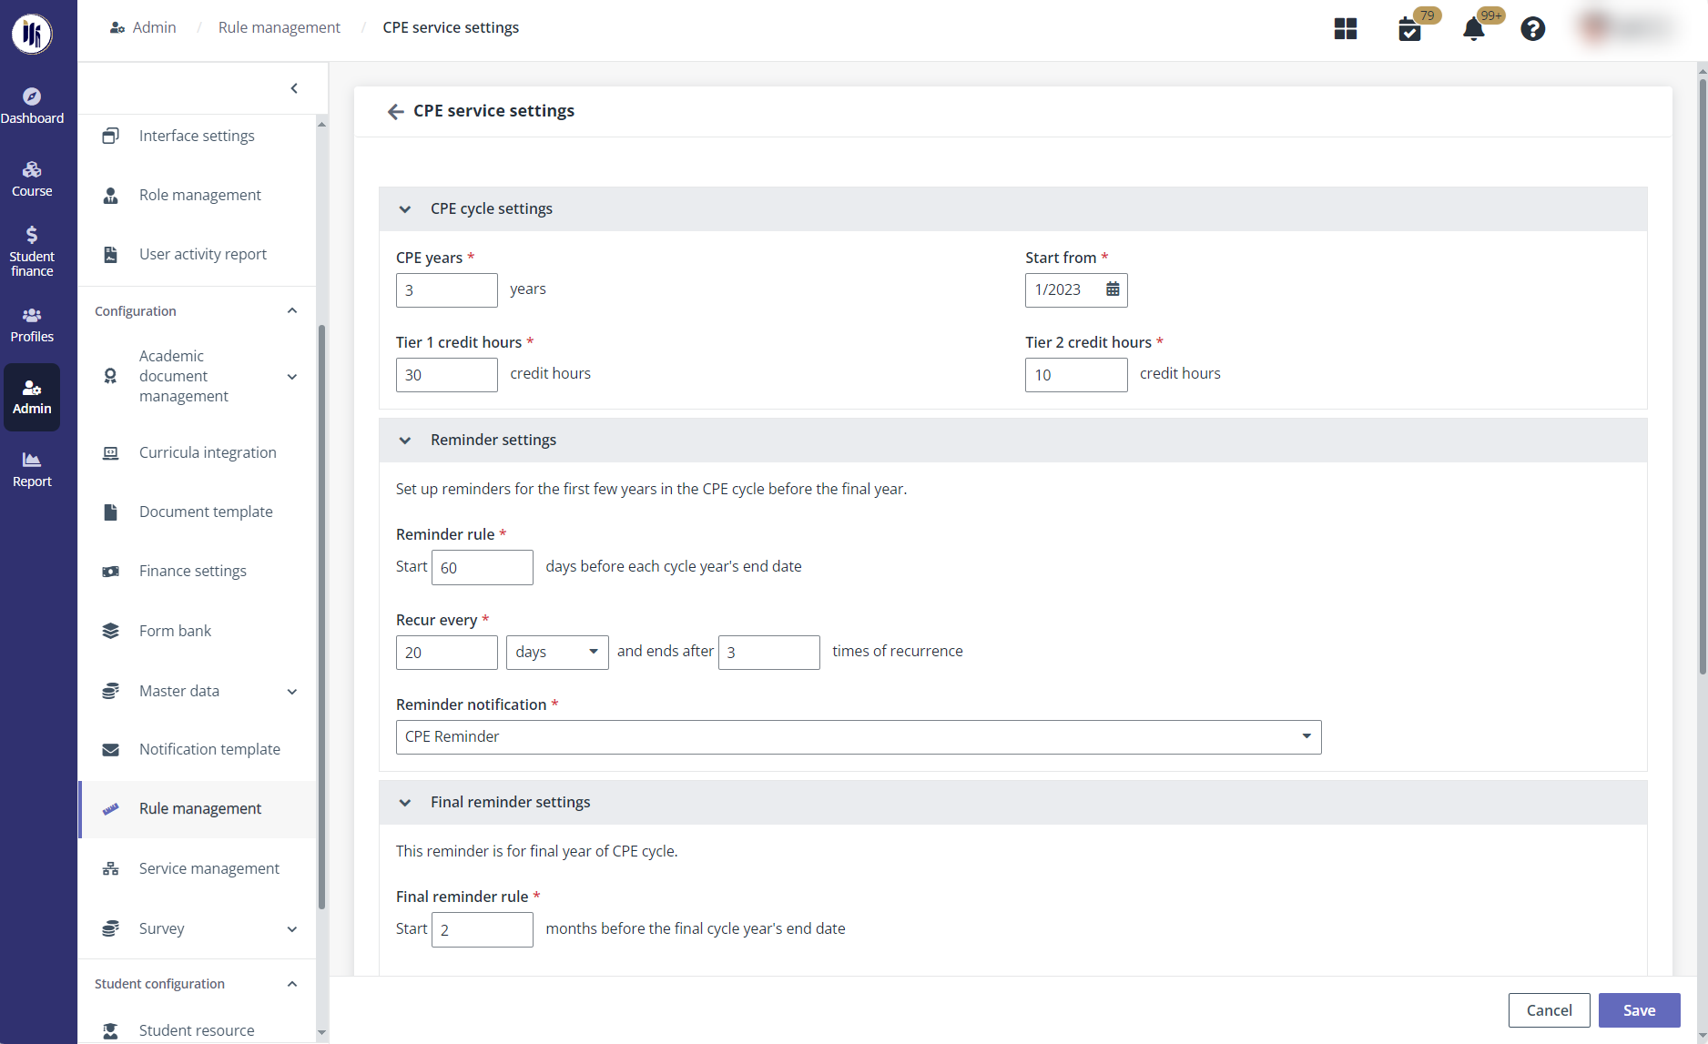
Task: Open the calendar tasks icon with 79 badge
Action: coord(1409,29)
